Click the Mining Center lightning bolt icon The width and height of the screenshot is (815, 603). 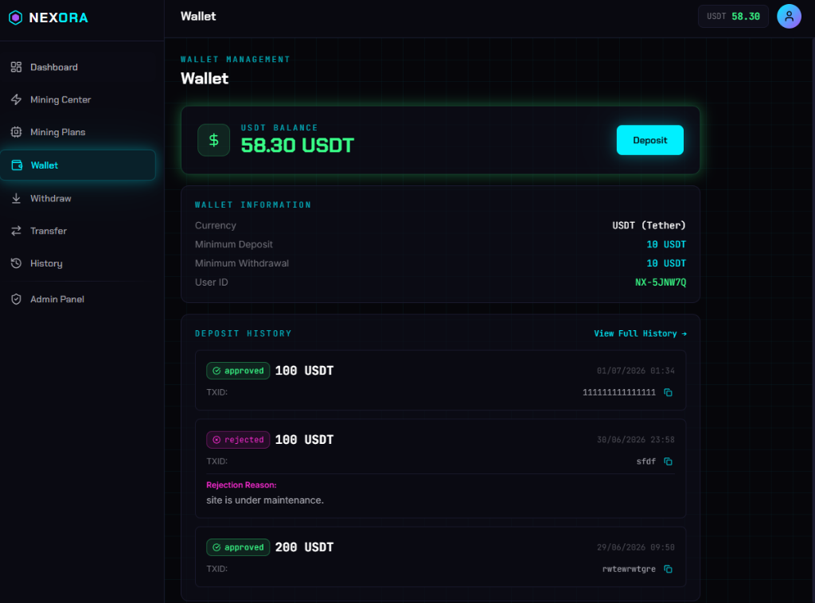tap(16, 99)
